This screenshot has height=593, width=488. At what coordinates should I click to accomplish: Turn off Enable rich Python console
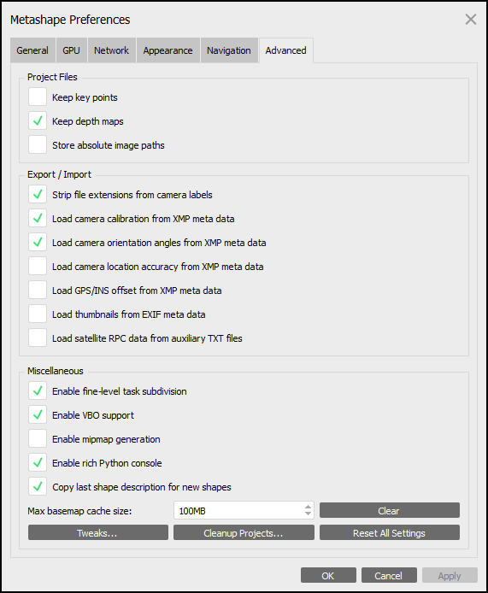[x=38, y=462]
